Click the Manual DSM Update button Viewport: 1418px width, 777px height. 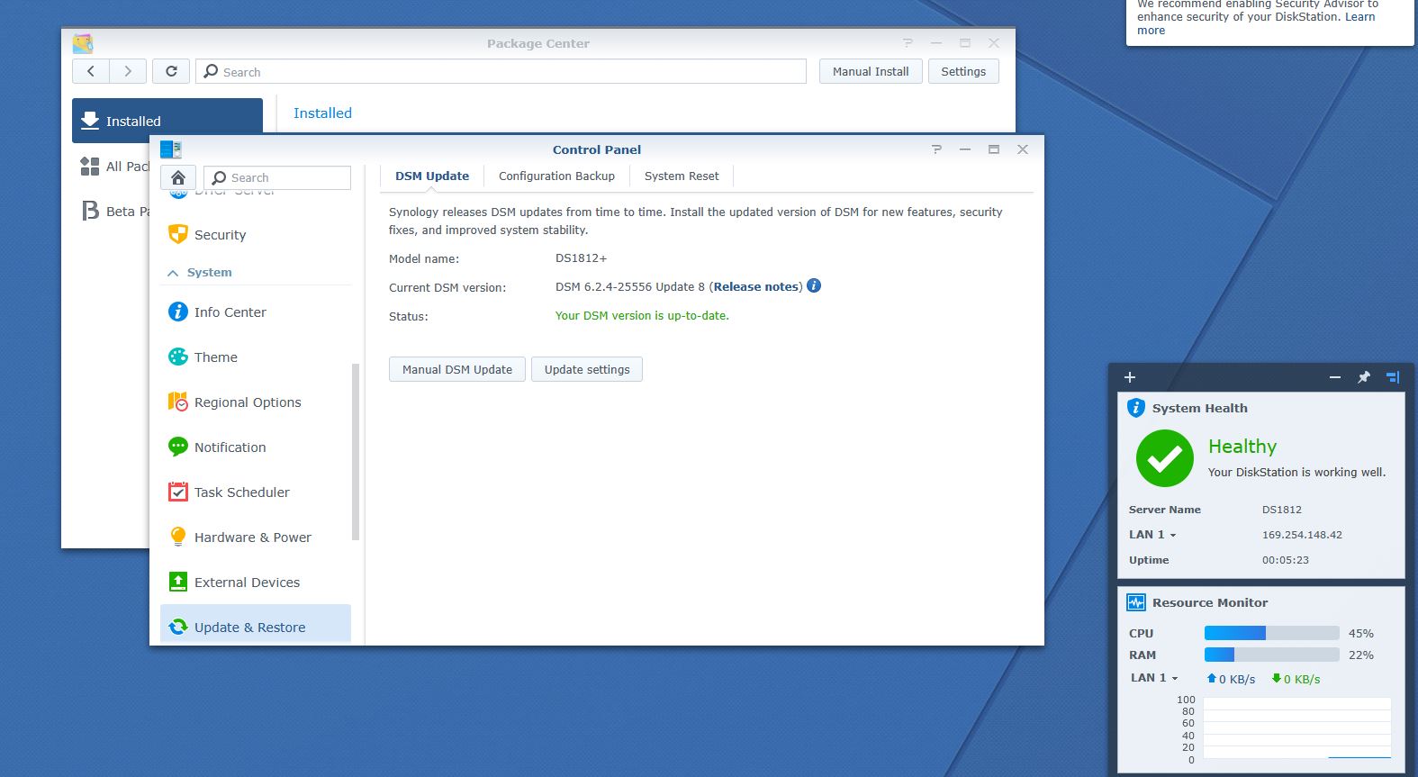(x=457, y=369)
